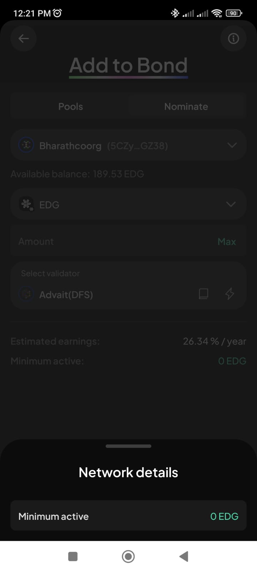Open the validator list book icon
This screenshot has height=572, width=257.
pyautogui.click(x=203, y=294)
